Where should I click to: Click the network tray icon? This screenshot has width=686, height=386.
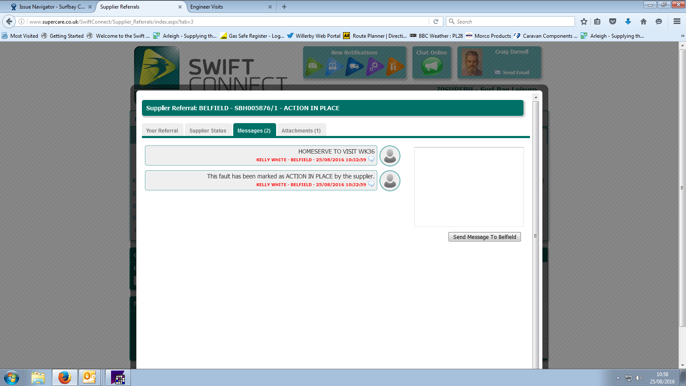(629, 378)
